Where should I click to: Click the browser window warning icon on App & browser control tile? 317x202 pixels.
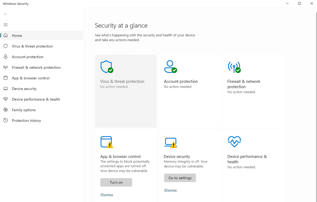pos(107,142)
